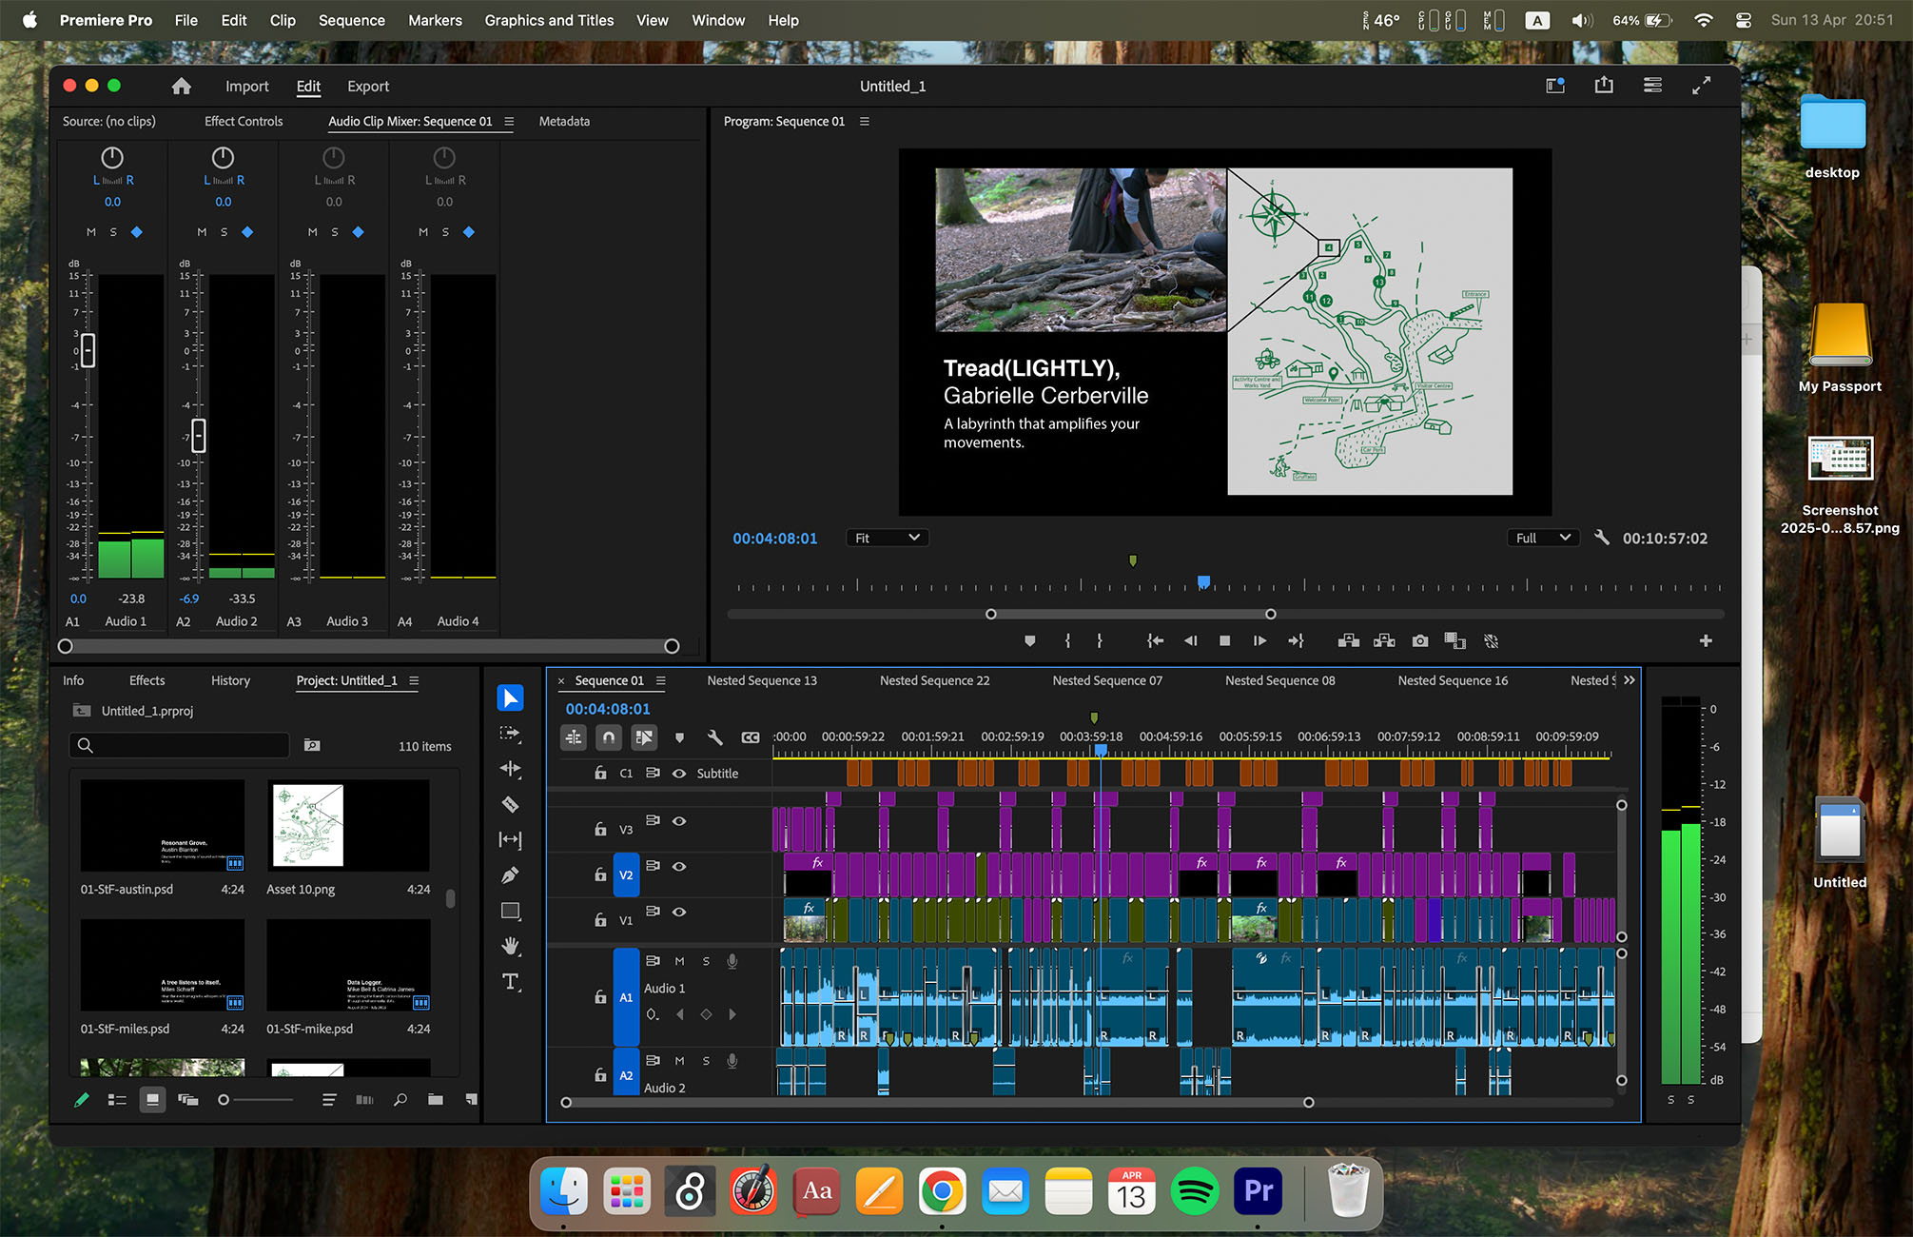The image size is (1913, 1237).
Task: Switch to the Effects tab
Action: 146,681
